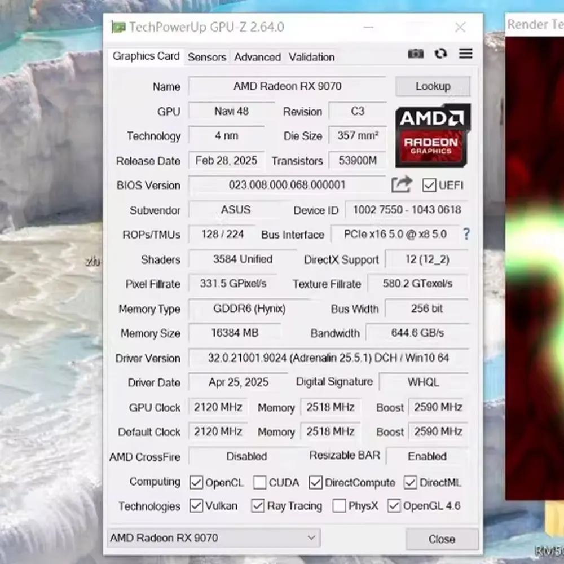Viewport: 564px width, 564px height.
Task: Click the Bus Interface question mark
Action: (x=466, y=234)
